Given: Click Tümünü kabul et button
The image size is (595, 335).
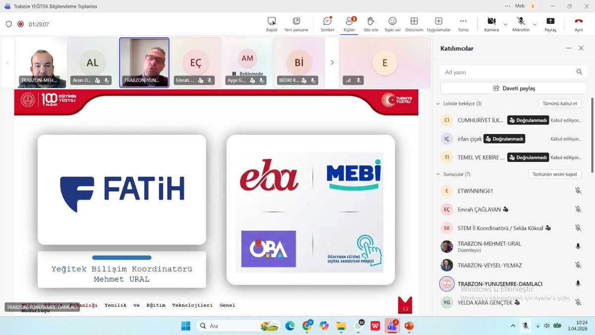Looking at the screenshot, I should [560, 104].
